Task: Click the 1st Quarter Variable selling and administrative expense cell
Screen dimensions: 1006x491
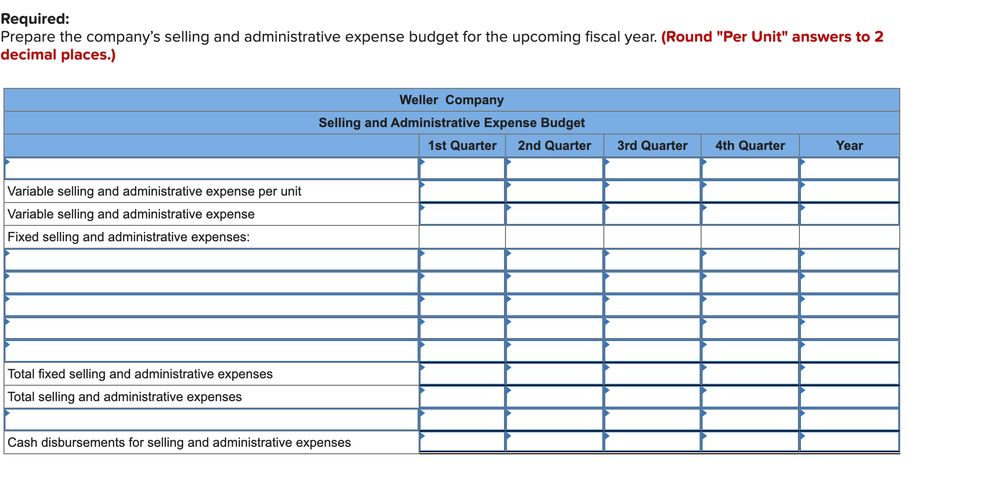Action: click(x=462, y=214)
